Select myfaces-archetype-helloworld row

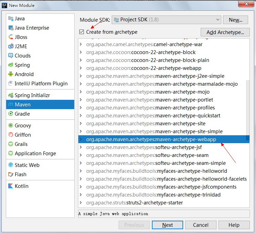coord(164,171)
